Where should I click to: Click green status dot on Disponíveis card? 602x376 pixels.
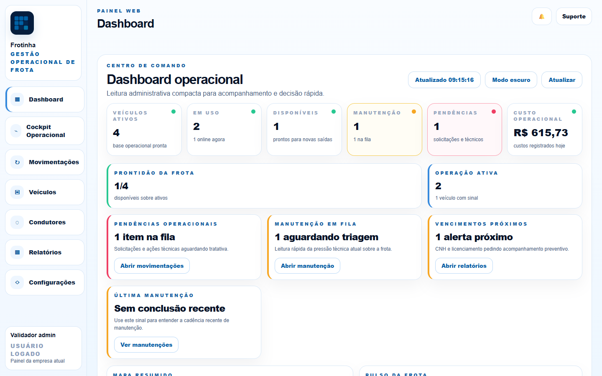[x=334, y=112]
